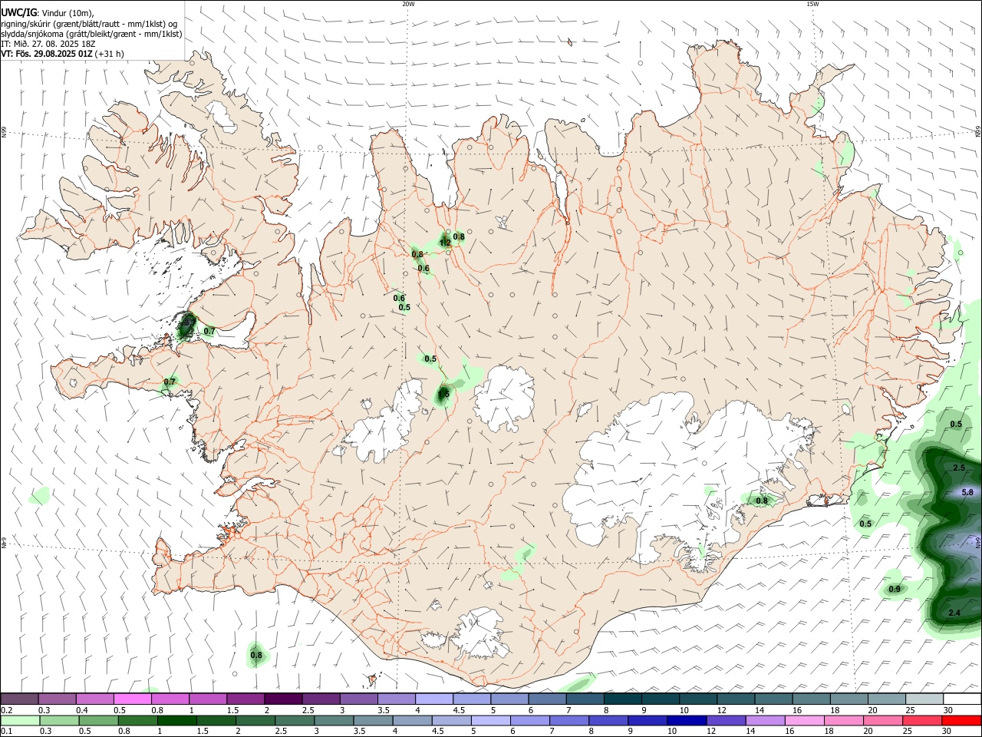Click the bright red swatch ending the legend
This screenshot has width=982, height=737.
click(x=961, y=721)
